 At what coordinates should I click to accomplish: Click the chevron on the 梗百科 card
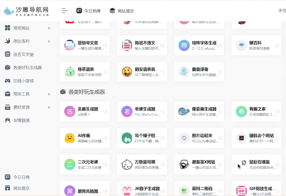pos(277,45)
